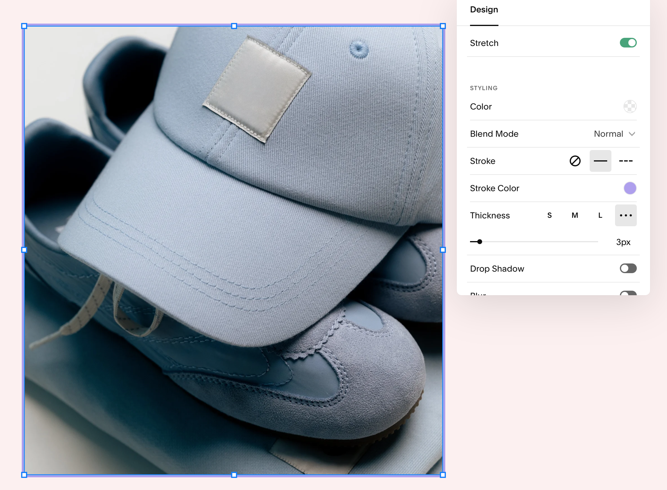Set thickness to S

[x=549, y=215]
